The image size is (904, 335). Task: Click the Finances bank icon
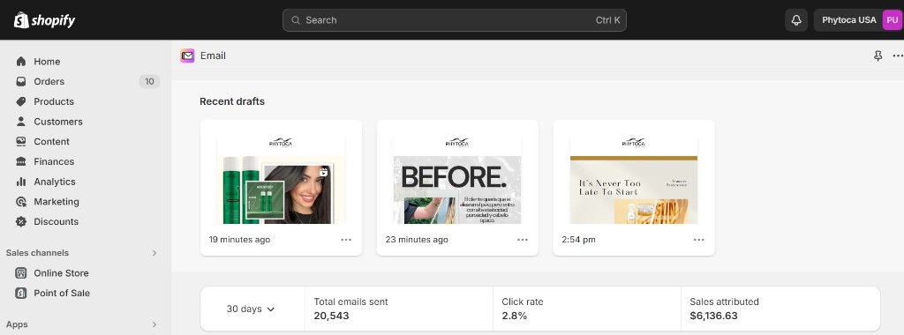point(21,161)
